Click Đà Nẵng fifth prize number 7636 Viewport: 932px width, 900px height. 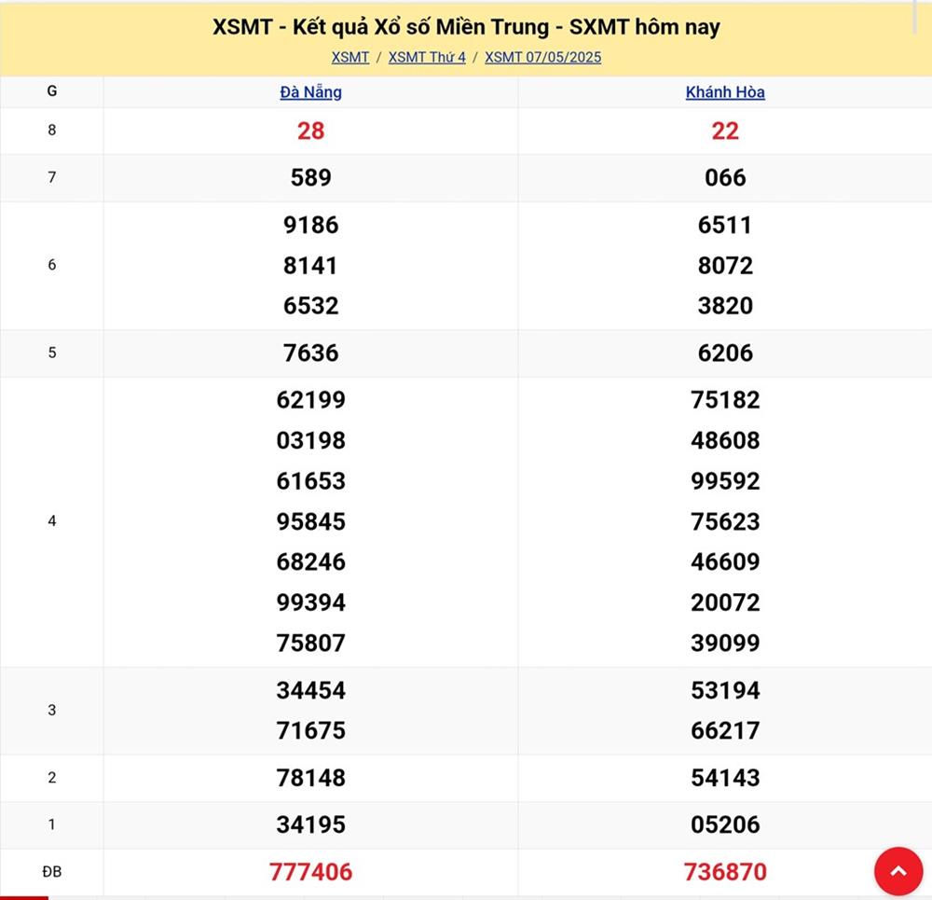coord(310,353)
